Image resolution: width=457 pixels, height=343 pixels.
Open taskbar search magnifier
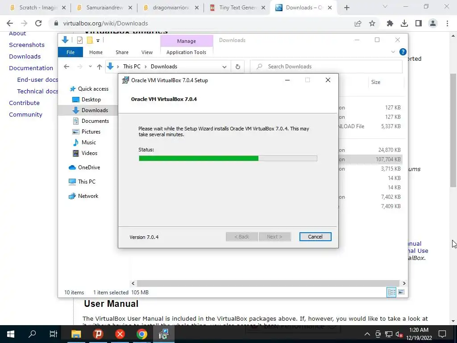pos(32,334)
